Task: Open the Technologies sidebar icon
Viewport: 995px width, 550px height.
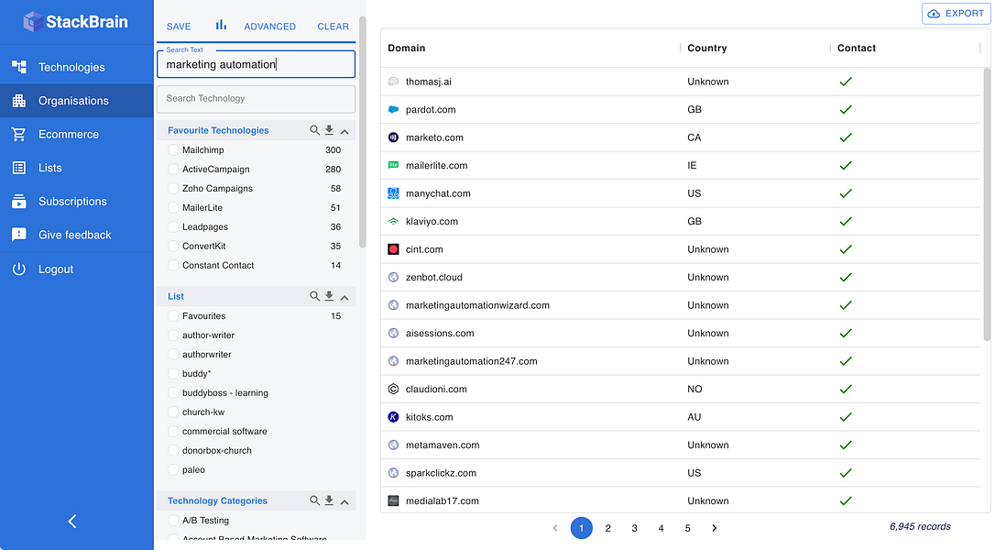Action: pos(19,67)
